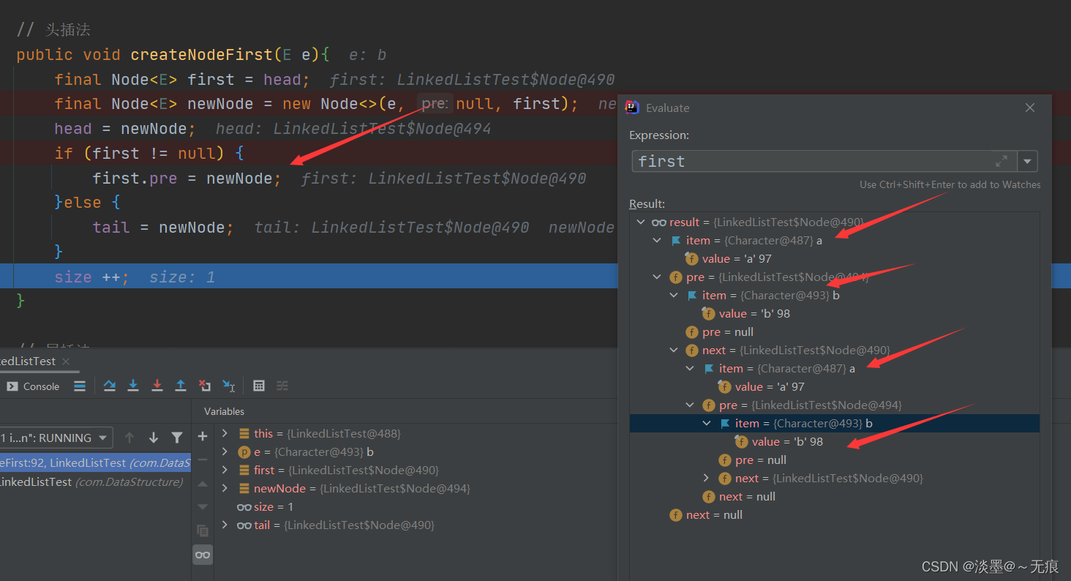Click 'tail = newNode;' in the editor
This screenshot has height=581, width=1071.
pyautogui.click(x=163, y=228)
